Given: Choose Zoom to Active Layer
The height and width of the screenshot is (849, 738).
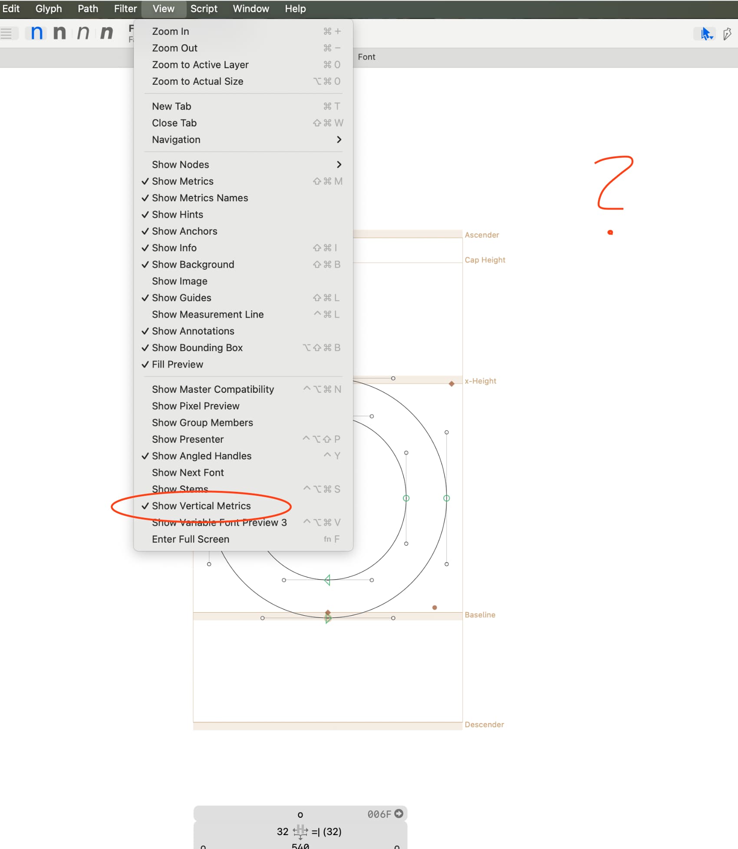Looking at the screenshot, I should pos(200,65).
